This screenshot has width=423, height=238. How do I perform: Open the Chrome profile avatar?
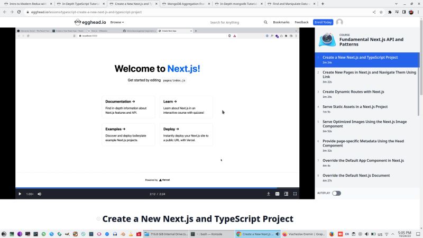tap(411, 12)
